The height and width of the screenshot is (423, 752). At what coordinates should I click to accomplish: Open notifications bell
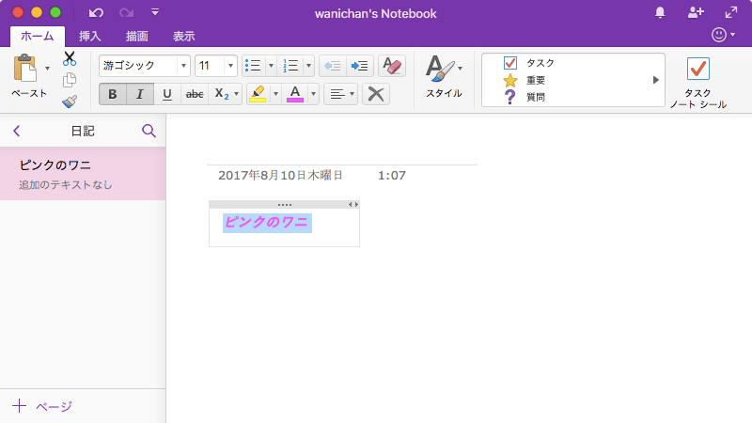661,13
